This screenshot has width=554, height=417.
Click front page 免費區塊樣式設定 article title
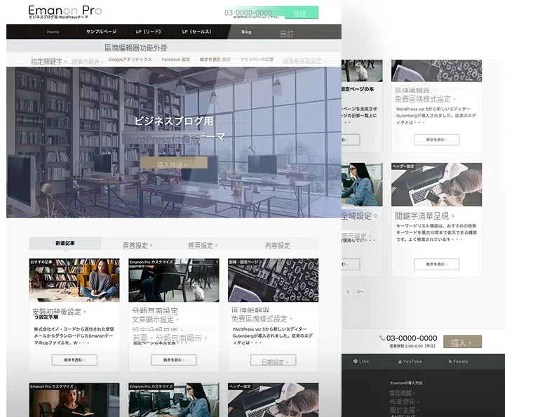click(262, 319)
